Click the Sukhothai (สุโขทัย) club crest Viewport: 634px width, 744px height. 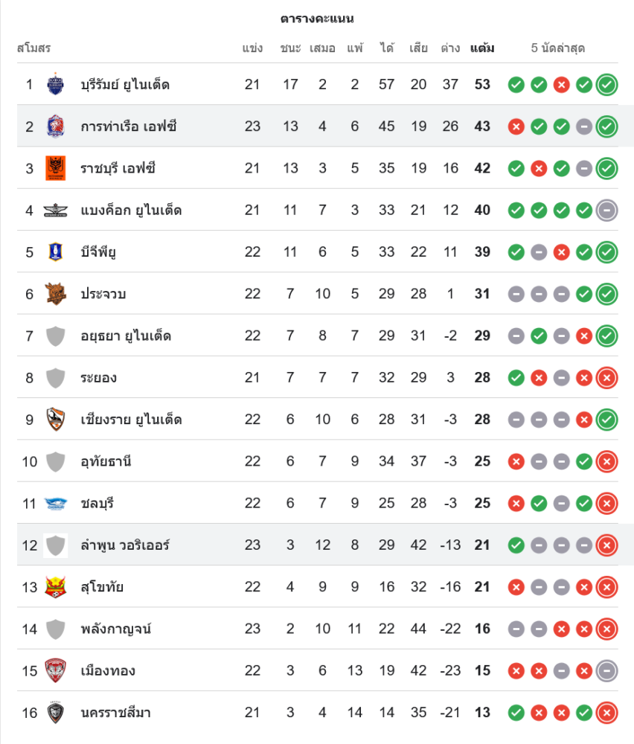pos(56,587)
